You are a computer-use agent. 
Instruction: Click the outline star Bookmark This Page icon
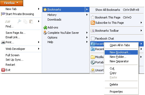pyautogui.click(x=93, y=17)
